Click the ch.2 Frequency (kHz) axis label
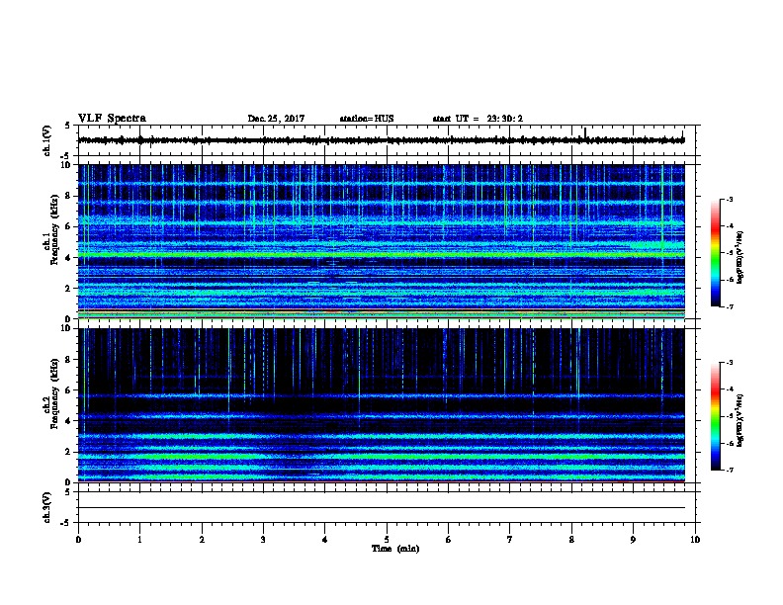The image size is (783, 605). 51,393
